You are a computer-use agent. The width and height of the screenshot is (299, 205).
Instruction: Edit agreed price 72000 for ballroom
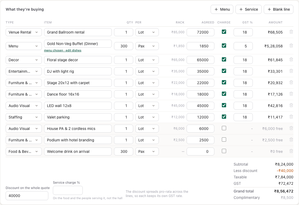coord(200,32)
